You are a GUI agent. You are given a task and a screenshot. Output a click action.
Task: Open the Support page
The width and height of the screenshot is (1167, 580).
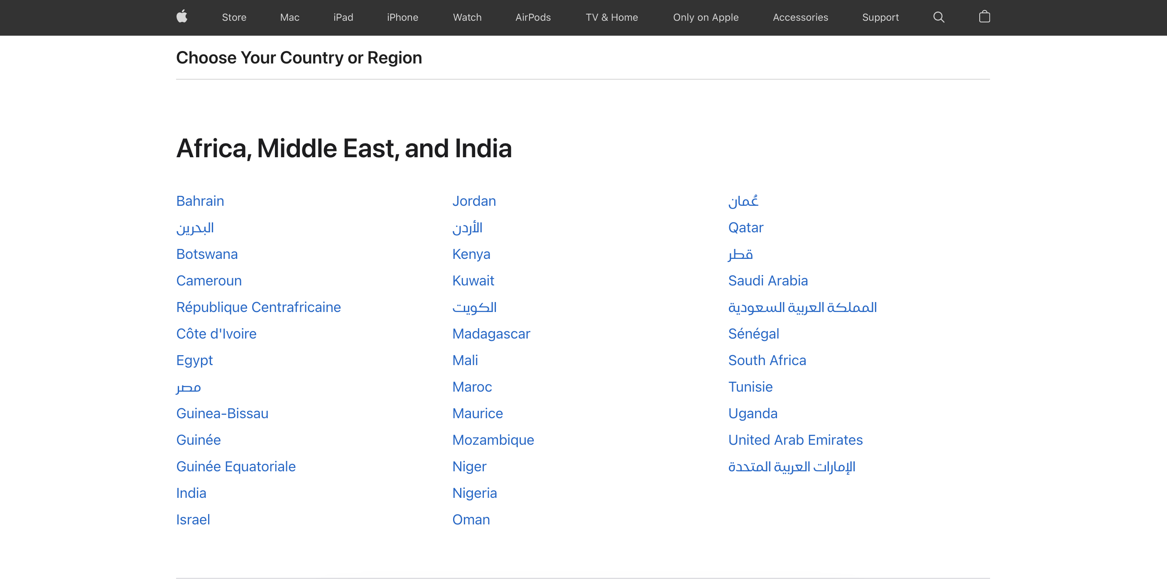tap(880, 17)
